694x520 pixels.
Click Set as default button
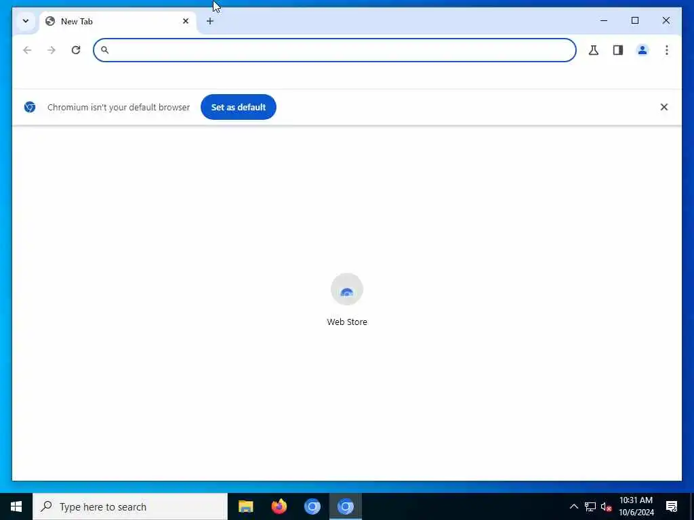tap(238, 107)
